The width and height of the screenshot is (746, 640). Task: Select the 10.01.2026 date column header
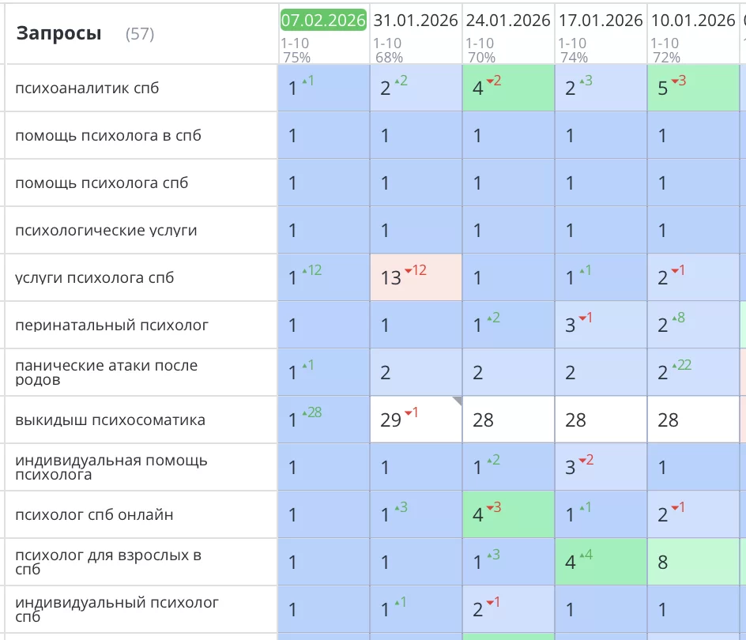click(693, 21)
